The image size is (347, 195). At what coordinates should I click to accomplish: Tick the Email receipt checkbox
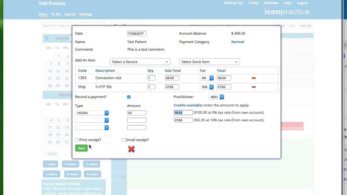pos(124,140)
